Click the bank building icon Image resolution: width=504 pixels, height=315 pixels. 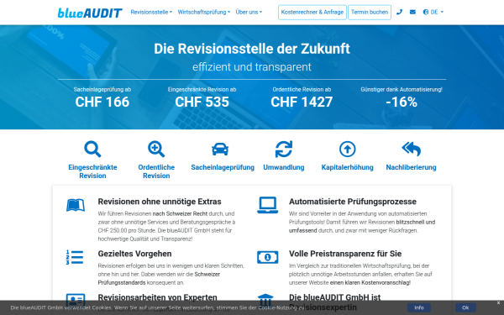265,300
